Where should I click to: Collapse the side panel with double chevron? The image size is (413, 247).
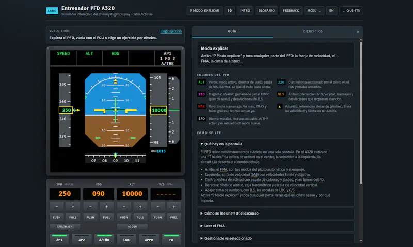coord(358,32)
